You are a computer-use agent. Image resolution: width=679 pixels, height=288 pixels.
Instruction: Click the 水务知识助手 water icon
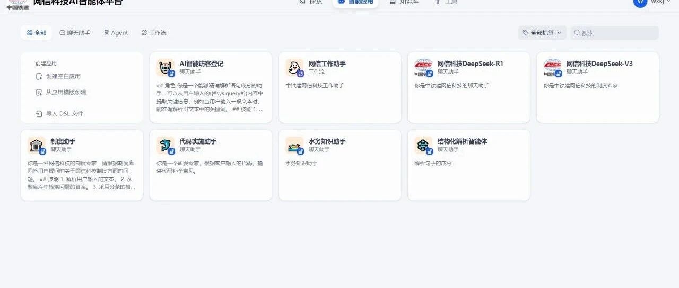[x=294, y=145]
